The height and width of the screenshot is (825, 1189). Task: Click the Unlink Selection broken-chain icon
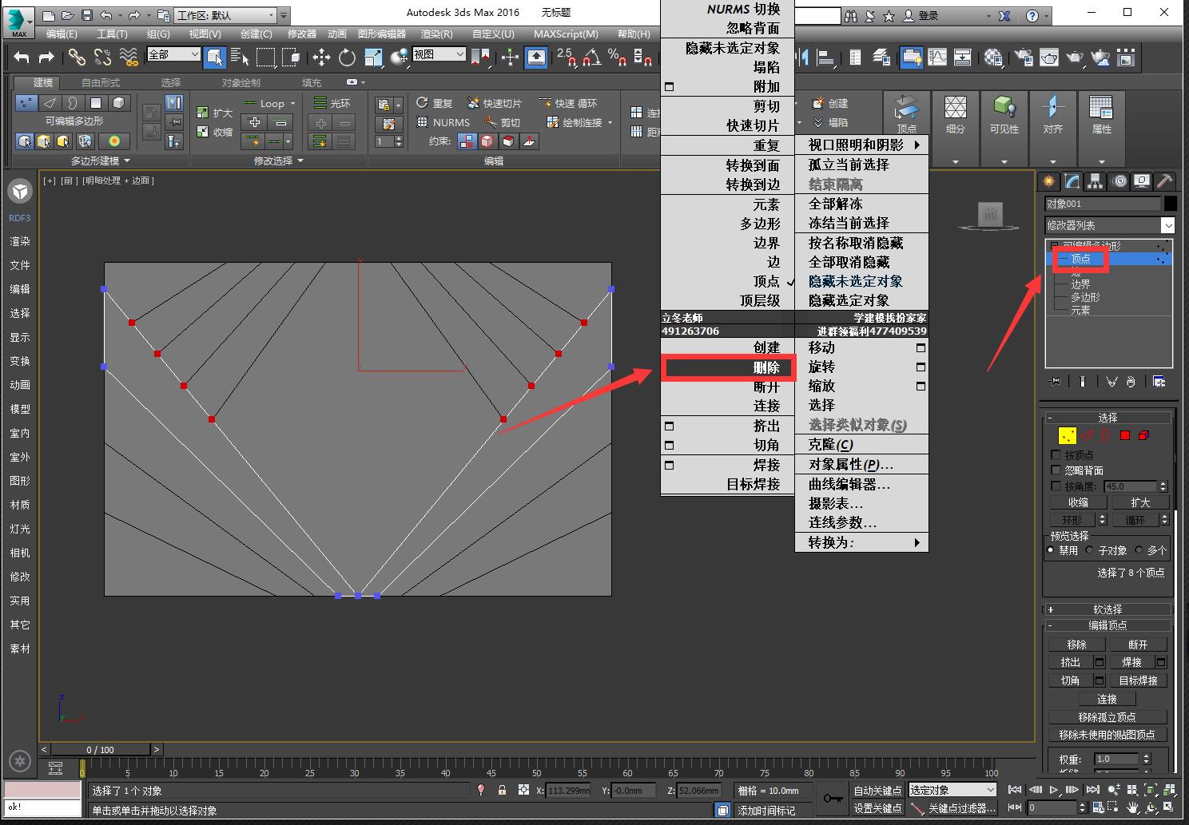[x=102, y=57]
